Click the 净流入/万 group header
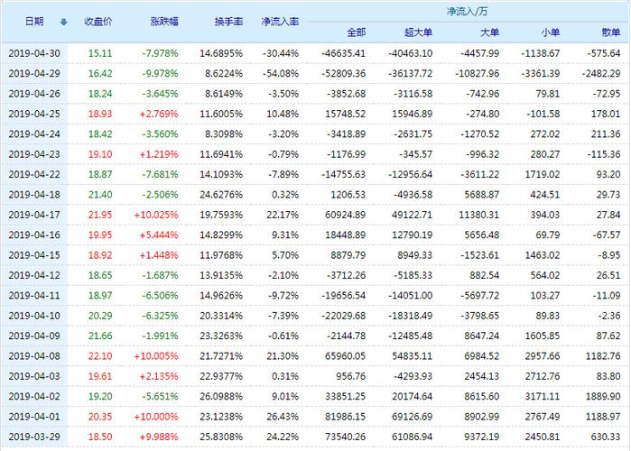The height and width of the screenshot is (451, 631). [x=467, y=11]
